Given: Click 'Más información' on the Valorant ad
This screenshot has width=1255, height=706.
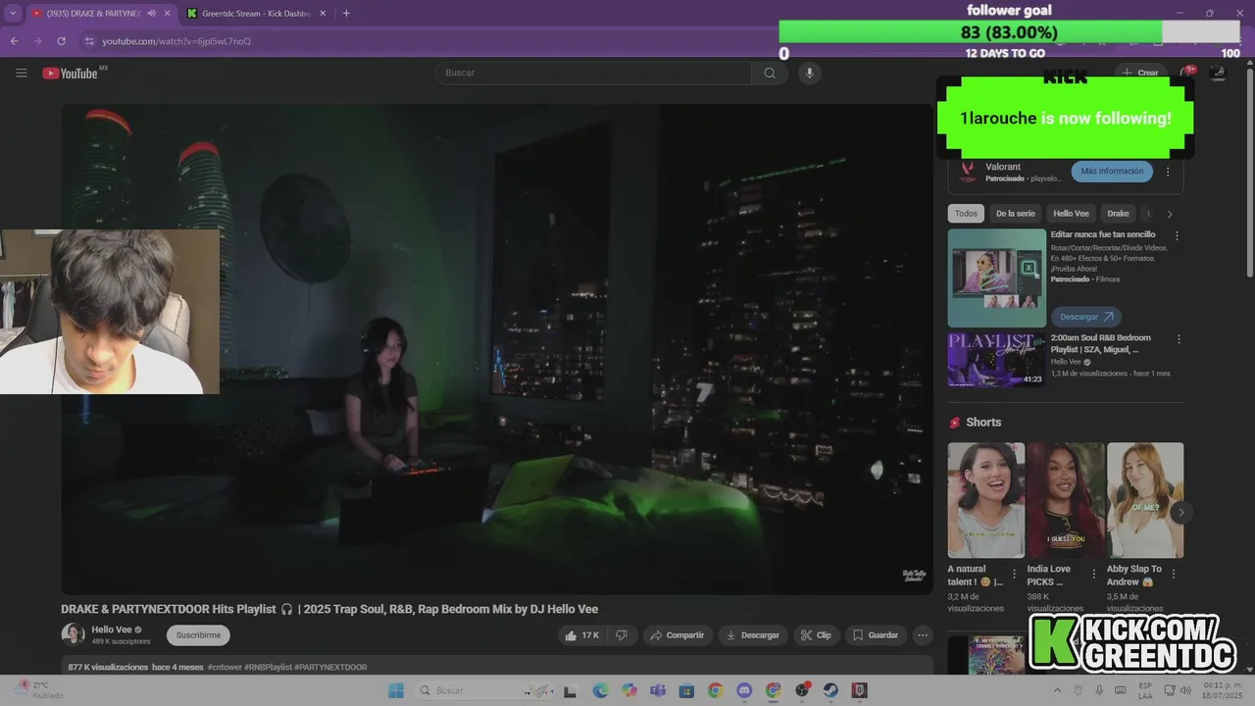Looking at the screenshot, I should tap(1112, 172).
